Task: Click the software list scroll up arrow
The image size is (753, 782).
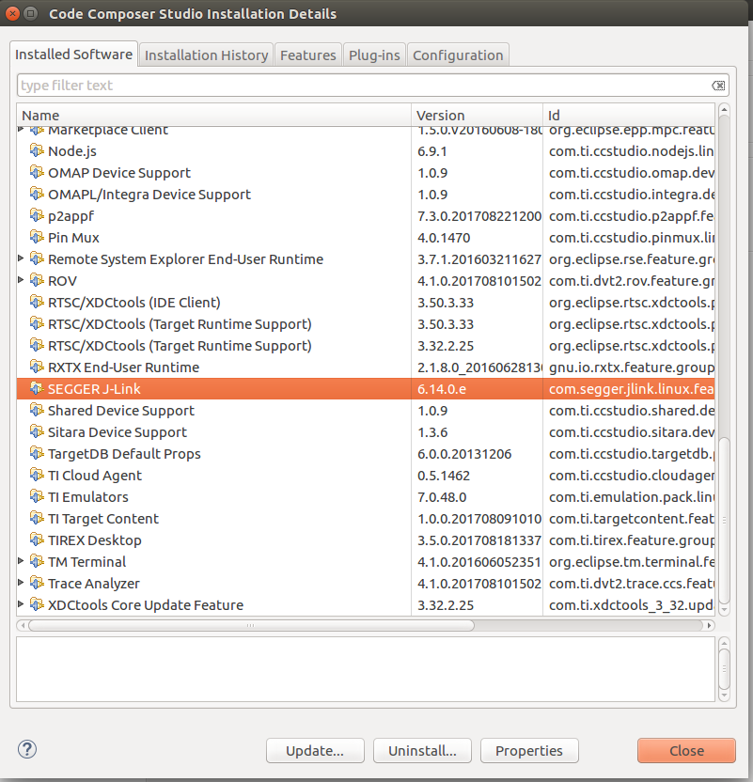Action: coord(725,109)
